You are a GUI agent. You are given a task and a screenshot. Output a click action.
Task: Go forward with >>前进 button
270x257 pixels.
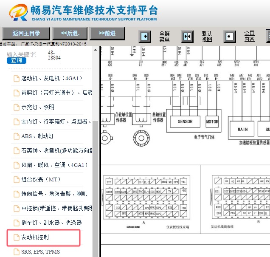click(107, 34)
